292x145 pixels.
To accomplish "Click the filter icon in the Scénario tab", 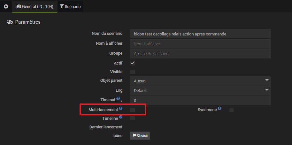I will (62, 6).
